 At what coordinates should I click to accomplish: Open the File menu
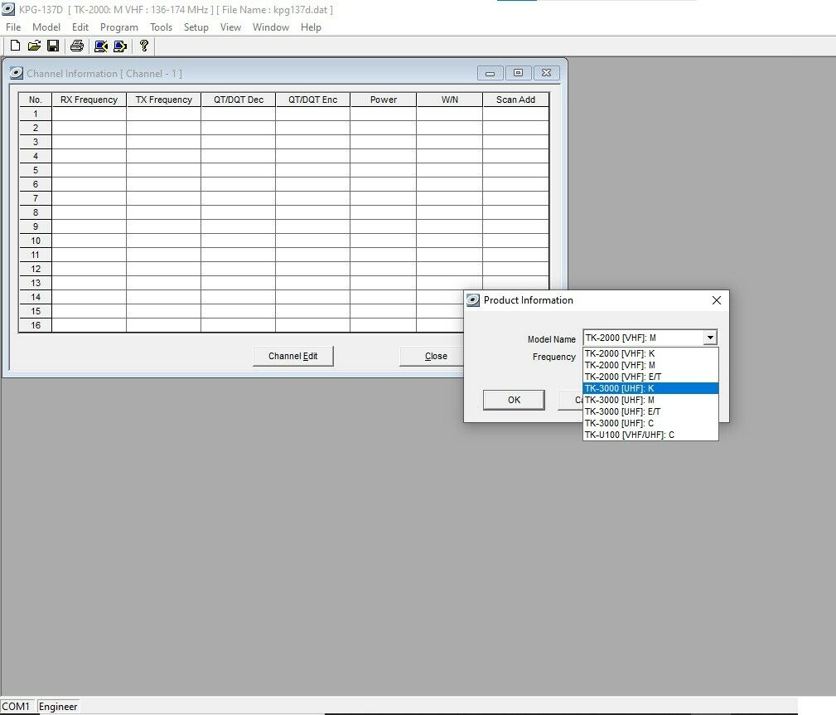(13, 27)
